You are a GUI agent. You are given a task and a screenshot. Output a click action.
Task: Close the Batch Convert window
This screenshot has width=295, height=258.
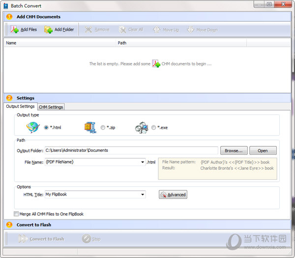coord(283,4)
